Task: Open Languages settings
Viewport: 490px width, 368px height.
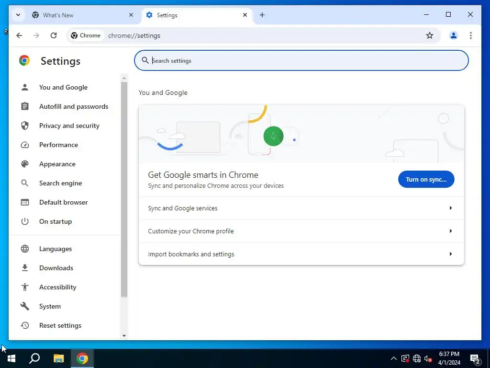Action: point(56,249)
